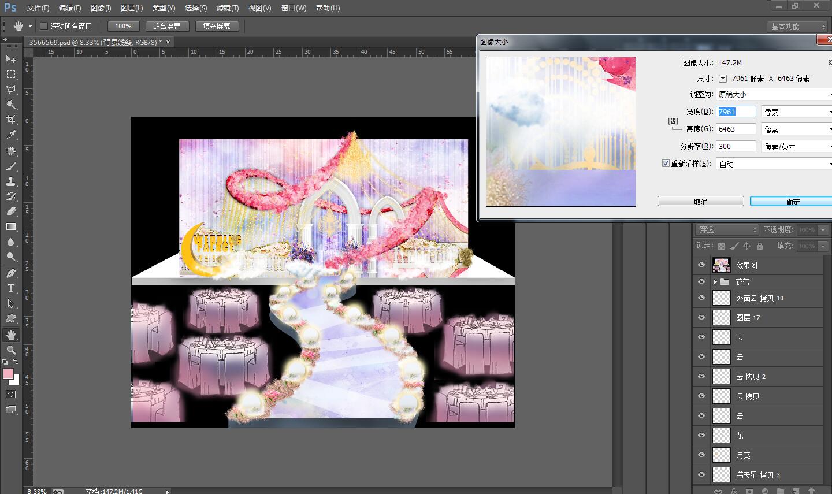Open the resolution unit 像素/英寸 dropdown
The width and height of the screenshot is (832, 494).
[x=797, y=146]
